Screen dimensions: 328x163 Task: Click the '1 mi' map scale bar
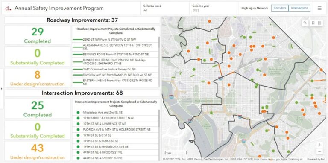(176, 153)
